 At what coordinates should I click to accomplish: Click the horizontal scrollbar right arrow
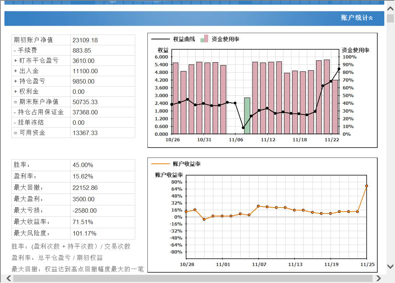tap(378, 278)
